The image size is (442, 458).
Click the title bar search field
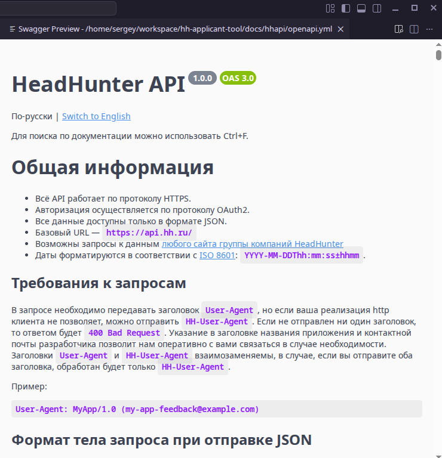coord(58,8)
